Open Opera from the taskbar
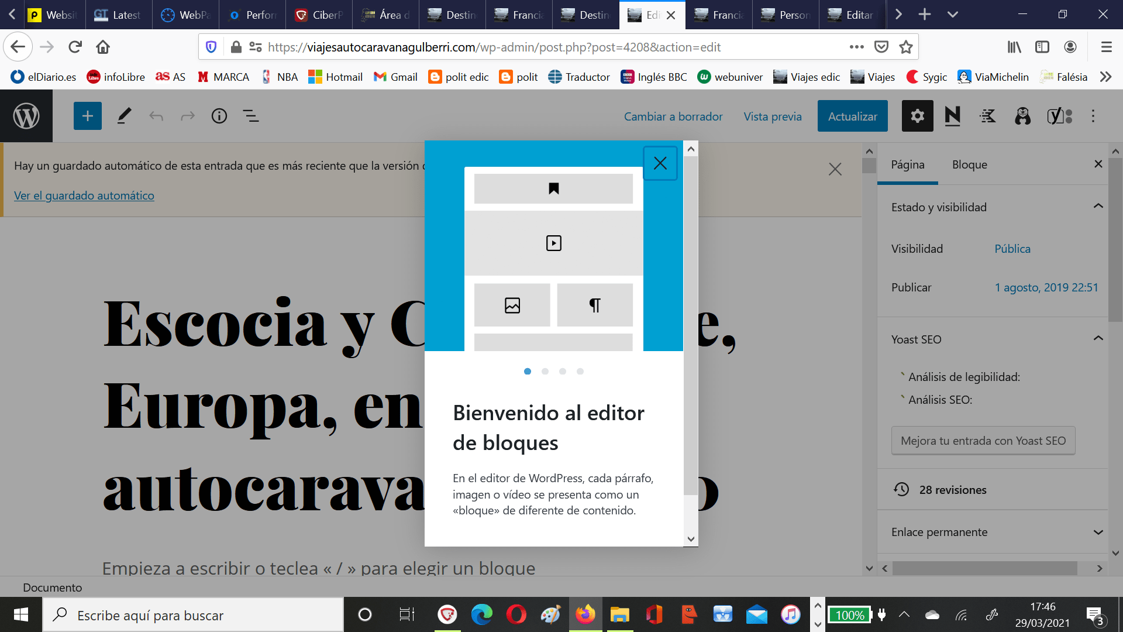The width and height of the screenshot is (1123, 632). pyautogui.click(x=516, y=614)
